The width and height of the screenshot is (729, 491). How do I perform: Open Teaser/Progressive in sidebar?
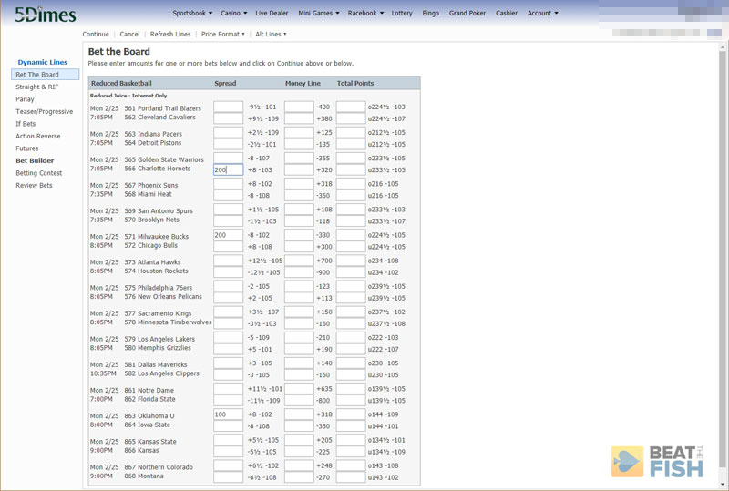[x=44, y=111]
